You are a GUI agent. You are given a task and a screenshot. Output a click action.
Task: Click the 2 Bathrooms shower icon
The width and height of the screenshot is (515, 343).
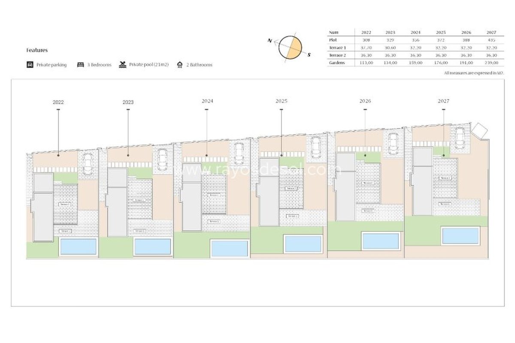tap(179, 65)
